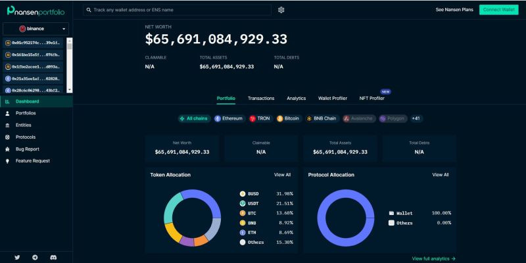
Task: Click the Others white swatch in Protocol Allocation
Action: (391, 223)
